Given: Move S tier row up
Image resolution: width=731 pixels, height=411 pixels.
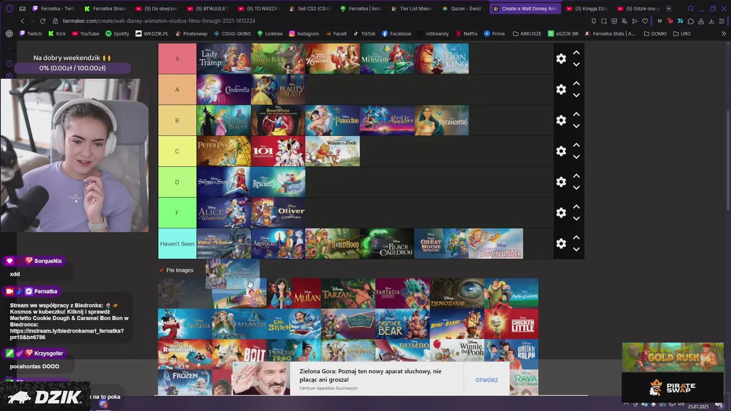Looking at the screenshot, I should (x=576, y=53).
